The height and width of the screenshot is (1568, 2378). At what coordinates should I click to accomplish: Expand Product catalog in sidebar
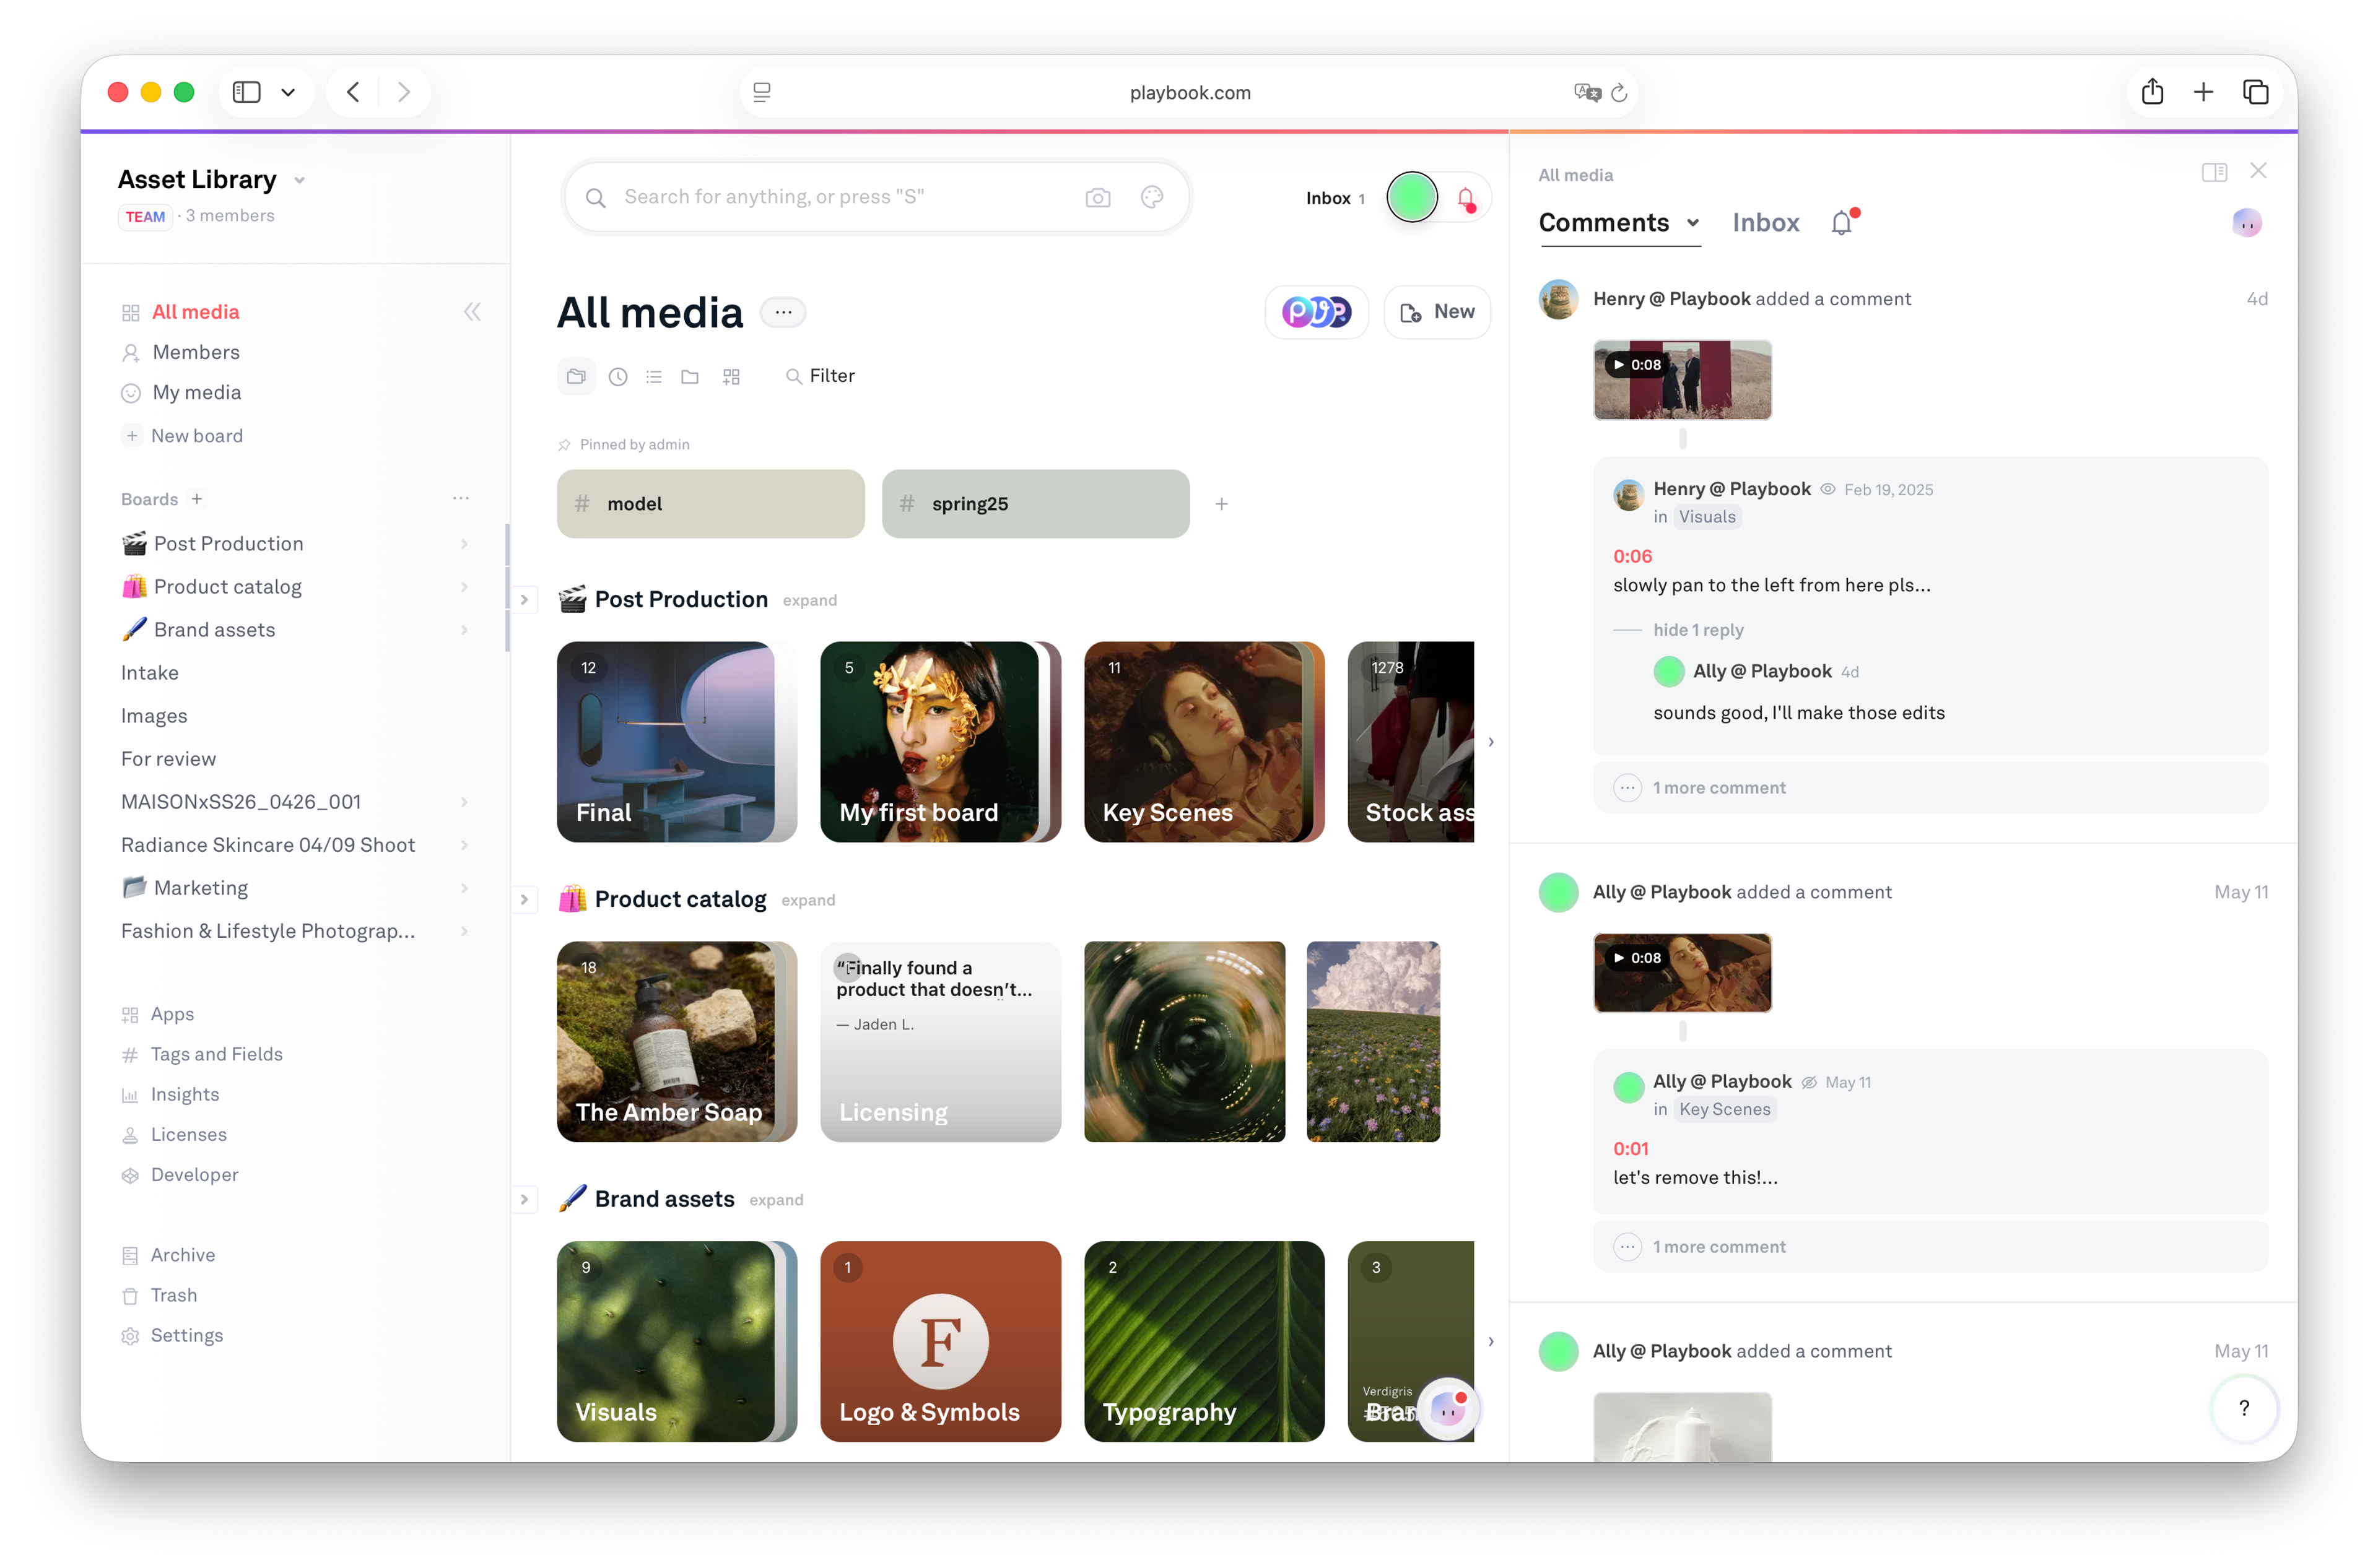coord(463,586)
